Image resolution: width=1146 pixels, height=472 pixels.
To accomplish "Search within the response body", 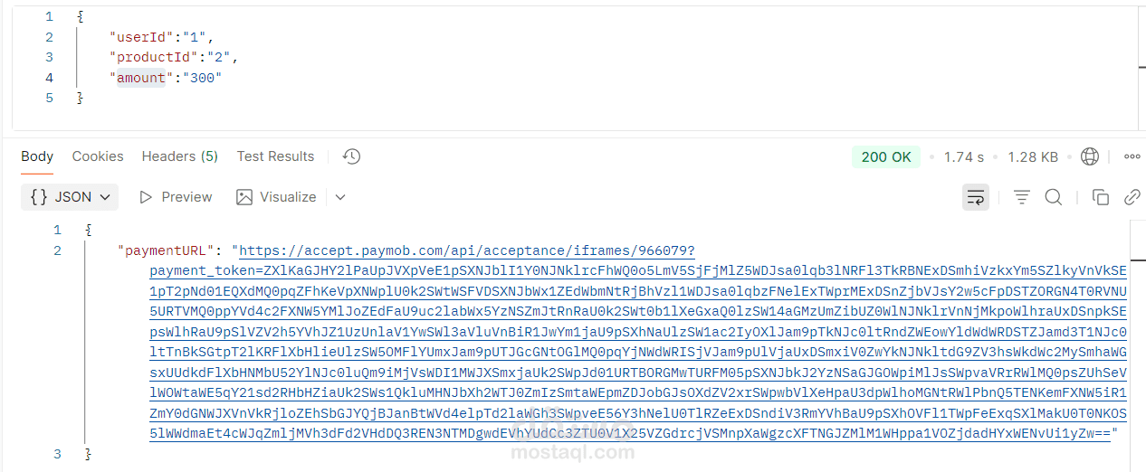I will tap(1053, 197).
